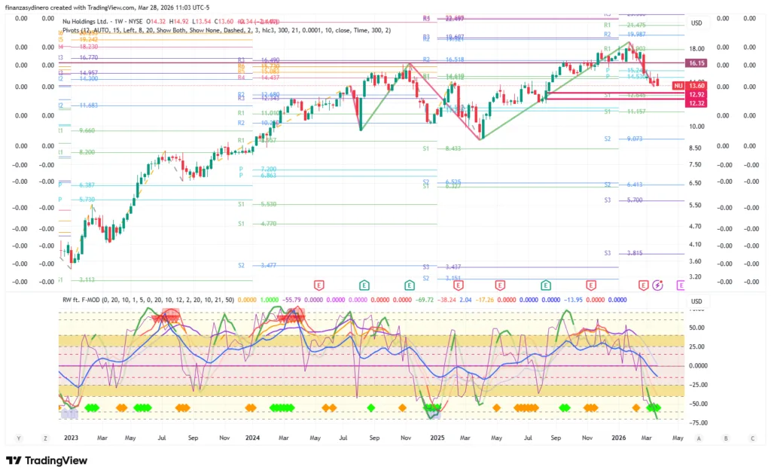Click the 2024 label on the time axis
Image resolution: width=771 pixels, height=476 pixels.
coord(252,438)
